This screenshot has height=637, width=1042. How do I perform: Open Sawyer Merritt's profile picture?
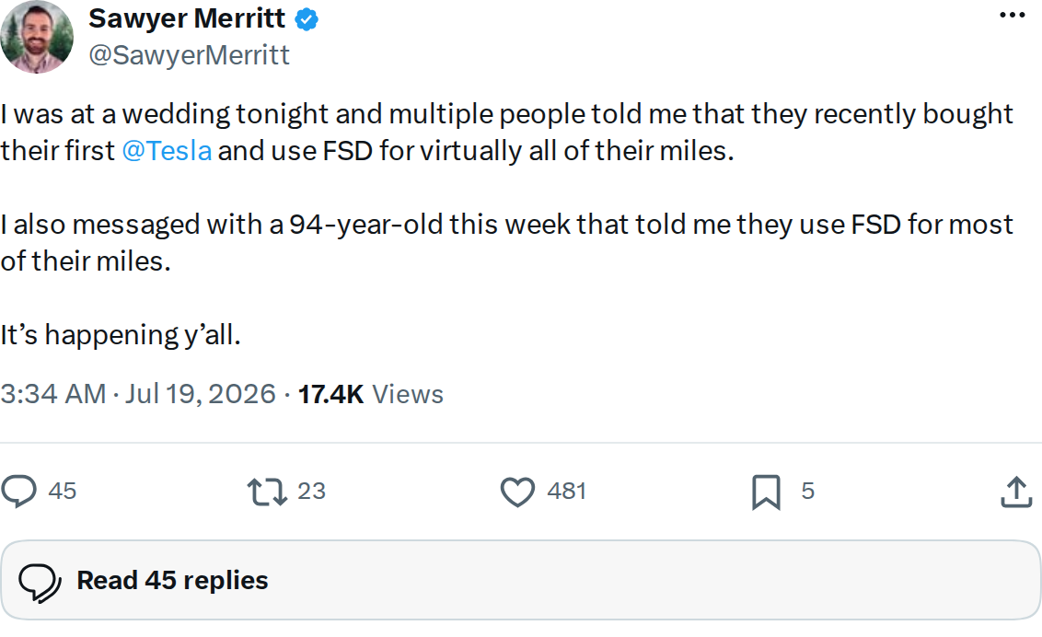tap(37, 37)
